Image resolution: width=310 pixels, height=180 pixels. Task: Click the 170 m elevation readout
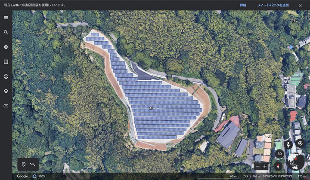[x=301, y=176]
